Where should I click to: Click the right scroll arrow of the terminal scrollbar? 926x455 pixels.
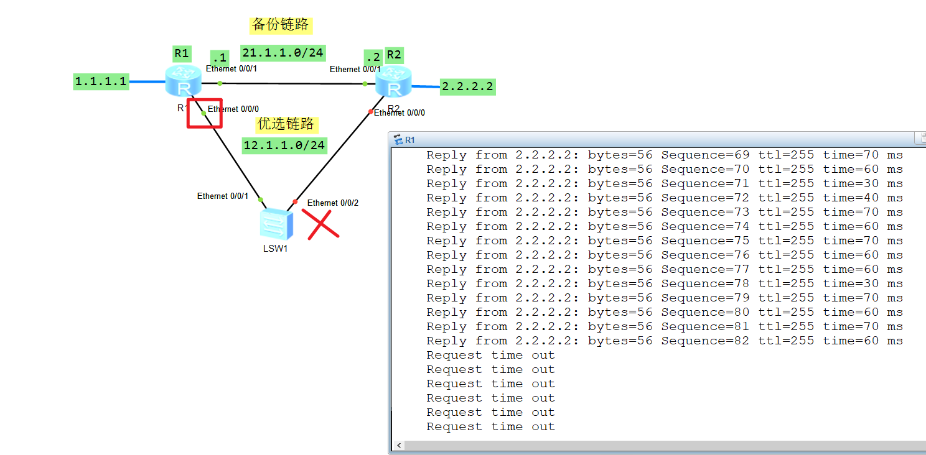923,445
